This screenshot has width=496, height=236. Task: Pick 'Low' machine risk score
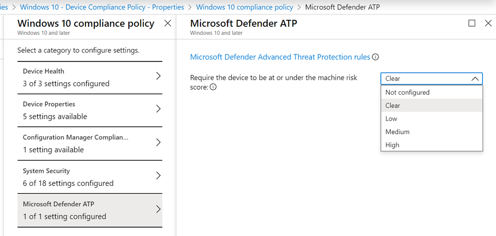(x=432, y=119)
